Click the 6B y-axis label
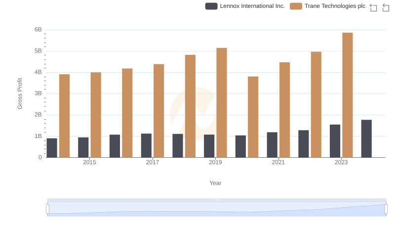 tap(38, 30)
